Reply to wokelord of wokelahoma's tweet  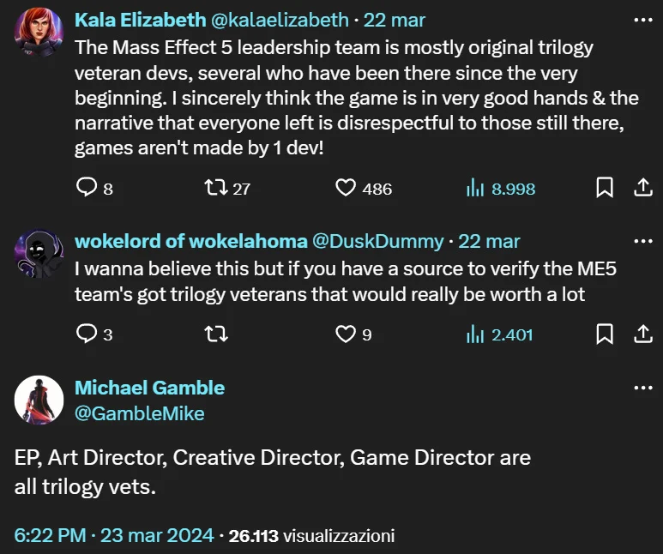(87, 334)
